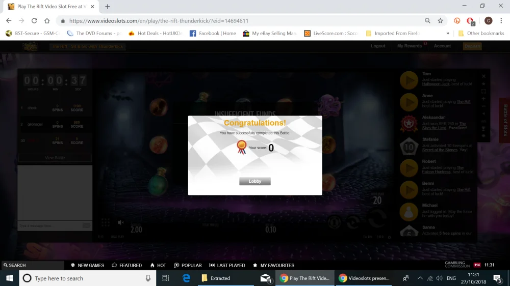Screen dimensions: 510x286
Task: Open the Chrome profile avatar C
Action: 488,21
